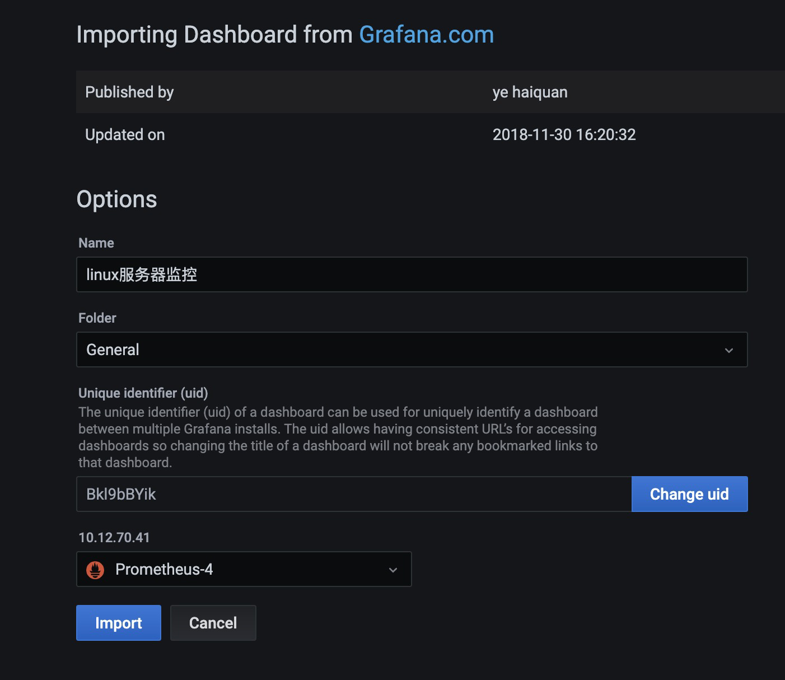Open the Folder dropdown showing General
Viewport: 785px width, 680px height.
point(412,350)
